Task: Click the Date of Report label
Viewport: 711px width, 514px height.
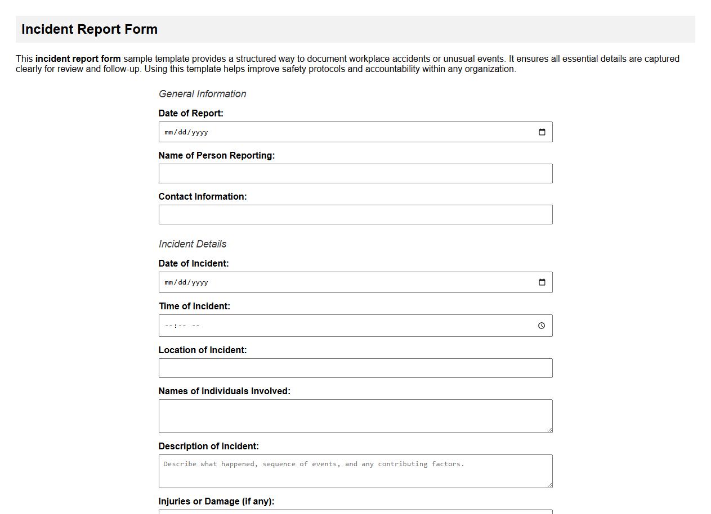Action: (x=191, y=113)
